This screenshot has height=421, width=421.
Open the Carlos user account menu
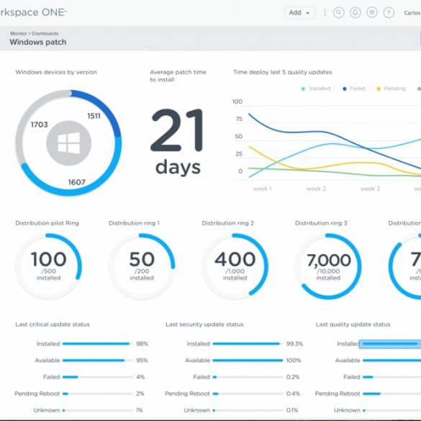pyautogui.click(x=412, y=13)
